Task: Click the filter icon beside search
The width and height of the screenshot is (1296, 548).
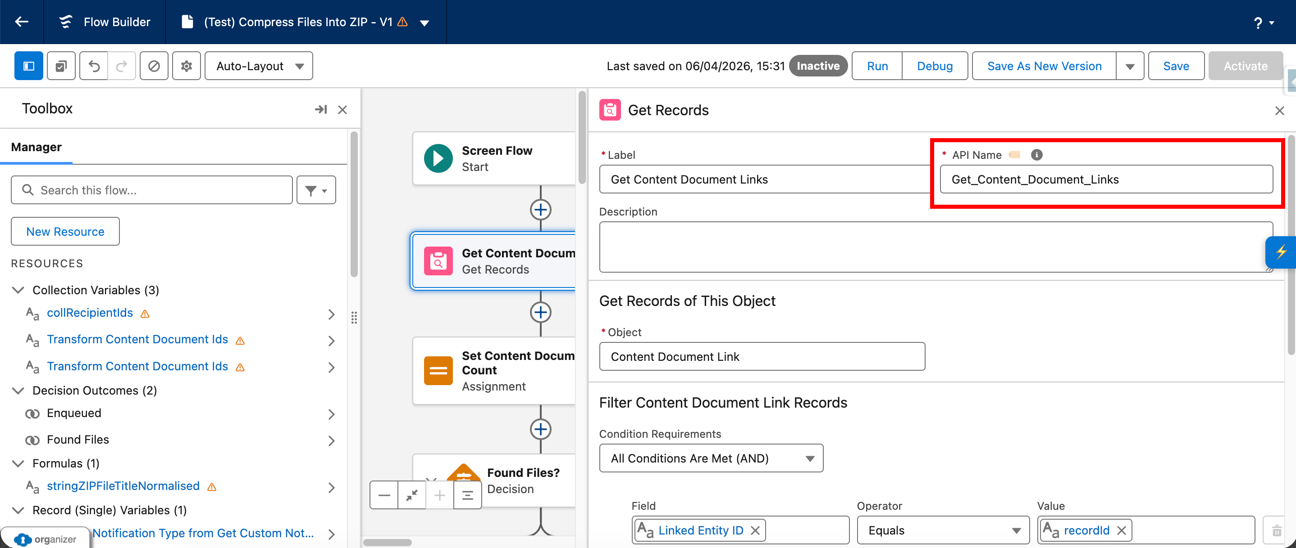Action: click(316, 190)
